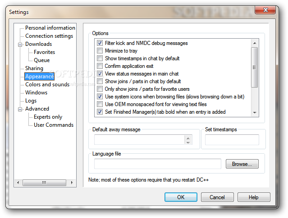Open the Sharing settings page

pyautogui.click(x=34, y=68)
